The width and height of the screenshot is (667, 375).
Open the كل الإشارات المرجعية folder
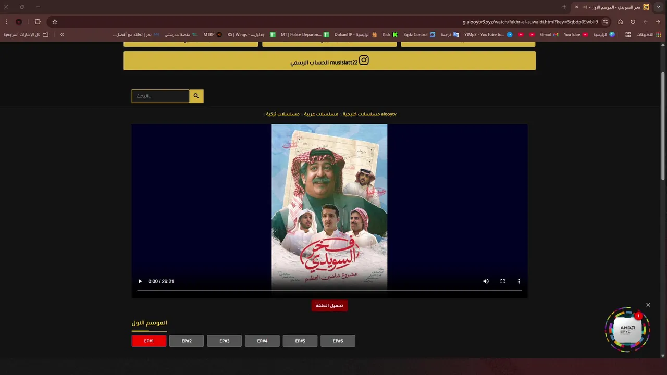click(26, 35)
